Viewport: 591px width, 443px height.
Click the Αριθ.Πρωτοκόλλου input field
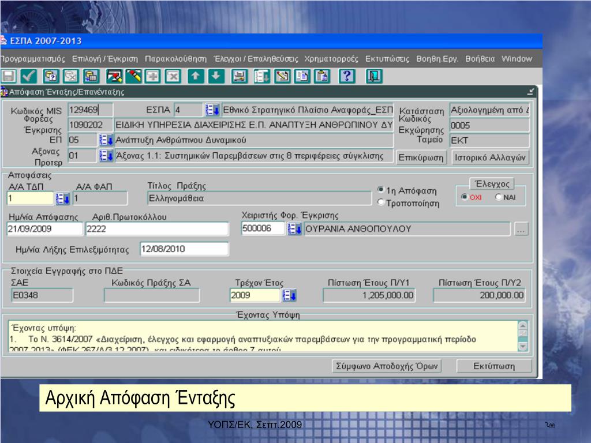tap(157, 228)
